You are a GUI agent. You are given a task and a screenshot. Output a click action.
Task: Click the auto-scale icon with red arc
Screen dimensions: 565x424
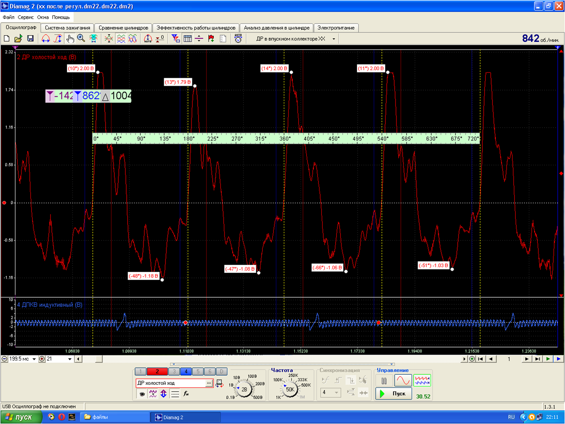click(x=148, y=39)
